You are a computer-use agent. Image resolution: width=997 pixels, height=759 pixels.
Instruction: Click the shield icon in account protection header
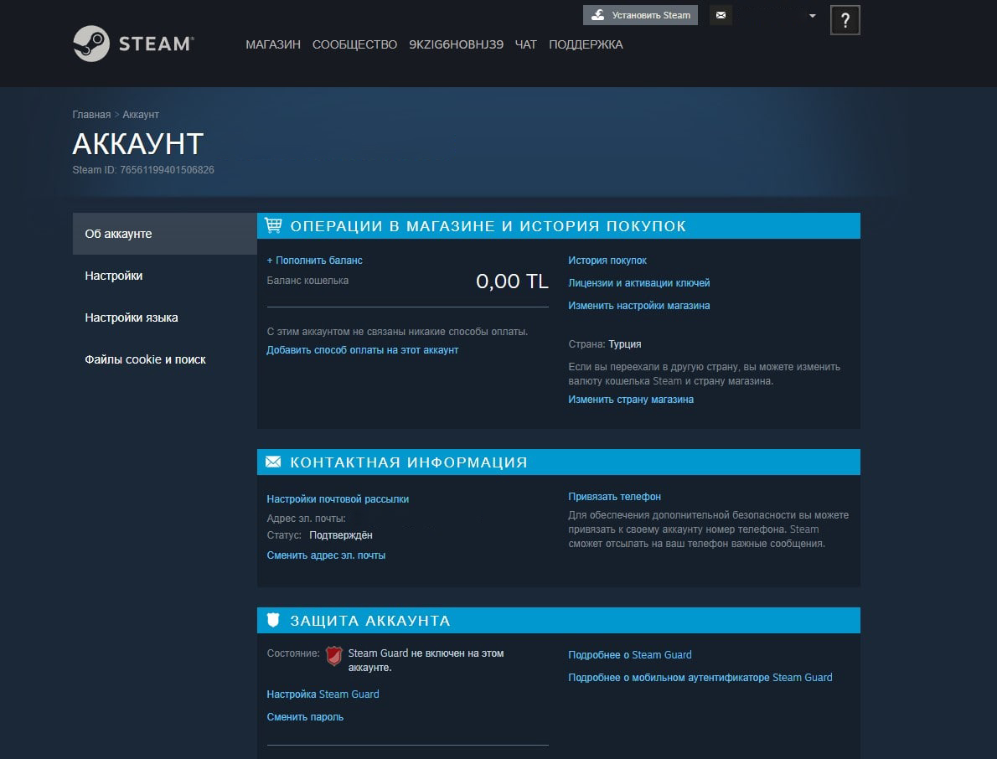[273, 620]
